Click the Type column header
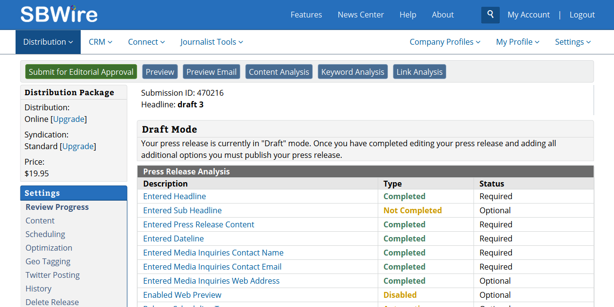614x307 pixels. point(393,184)
